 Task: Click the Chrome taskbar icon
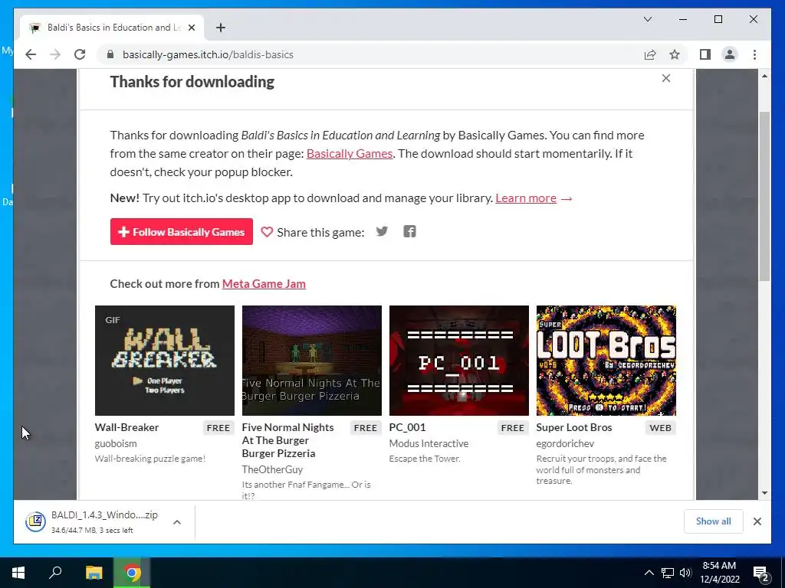132,573
